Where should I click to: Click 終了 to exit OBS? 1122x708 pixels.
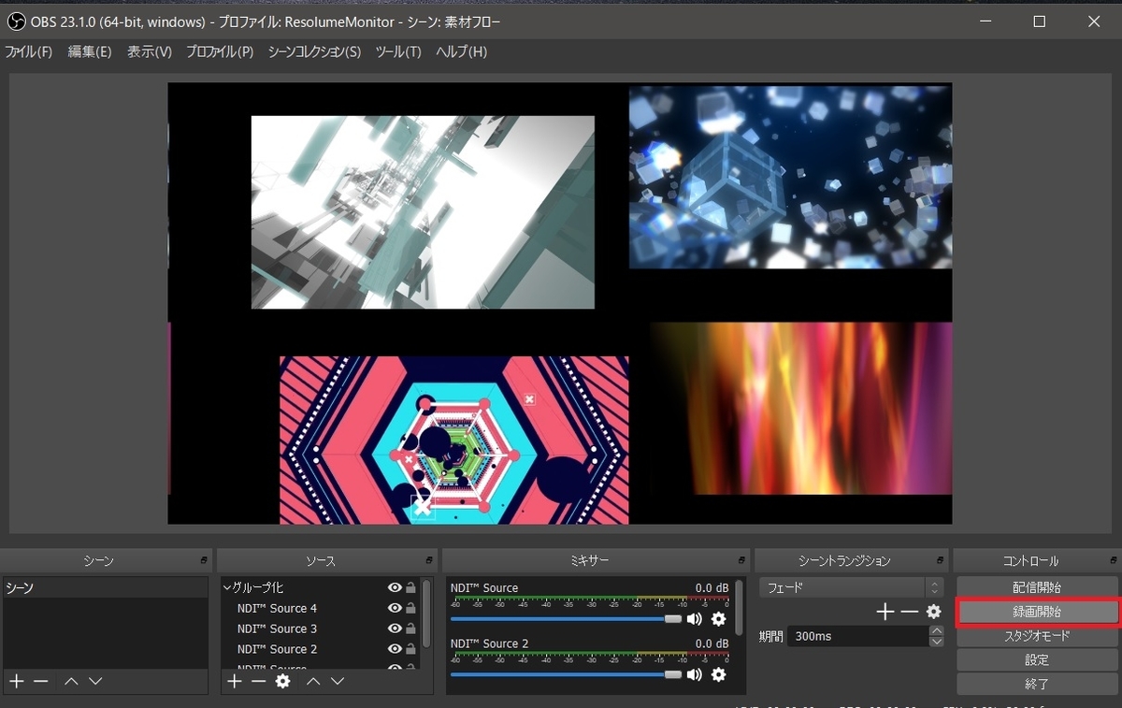coord(1037,684)
